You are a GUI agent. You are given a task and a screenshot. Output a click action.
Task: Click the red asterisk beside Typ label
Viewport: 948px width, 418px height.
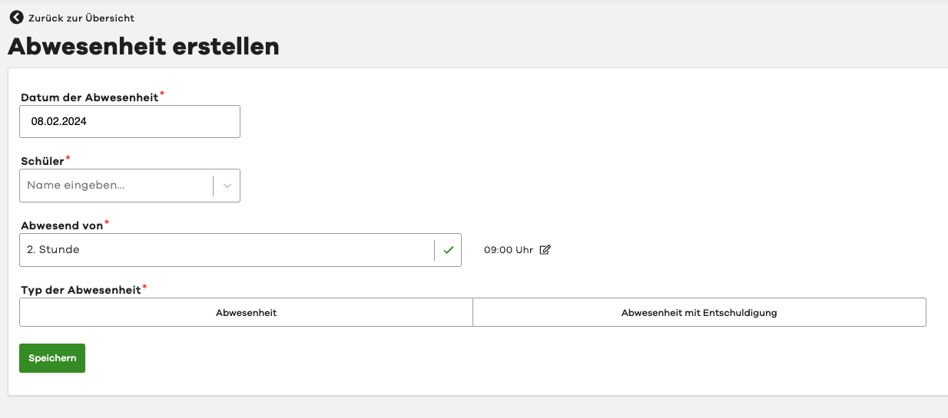click(x=145, y=287)
